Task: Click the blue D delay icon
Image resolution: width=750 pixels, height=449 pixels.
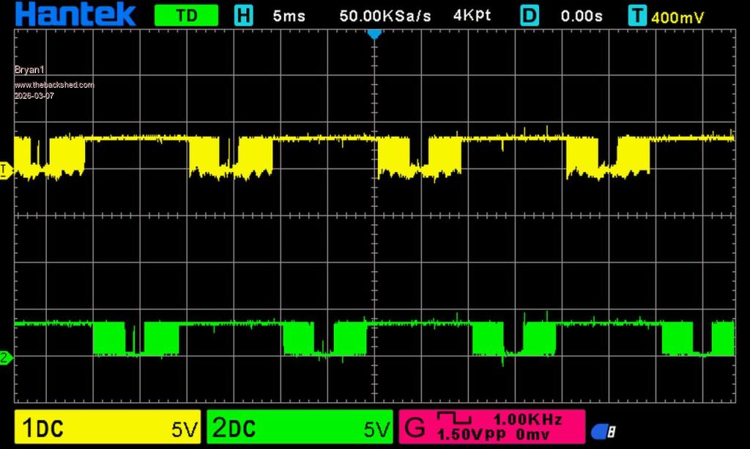Action: click(530, 15)
